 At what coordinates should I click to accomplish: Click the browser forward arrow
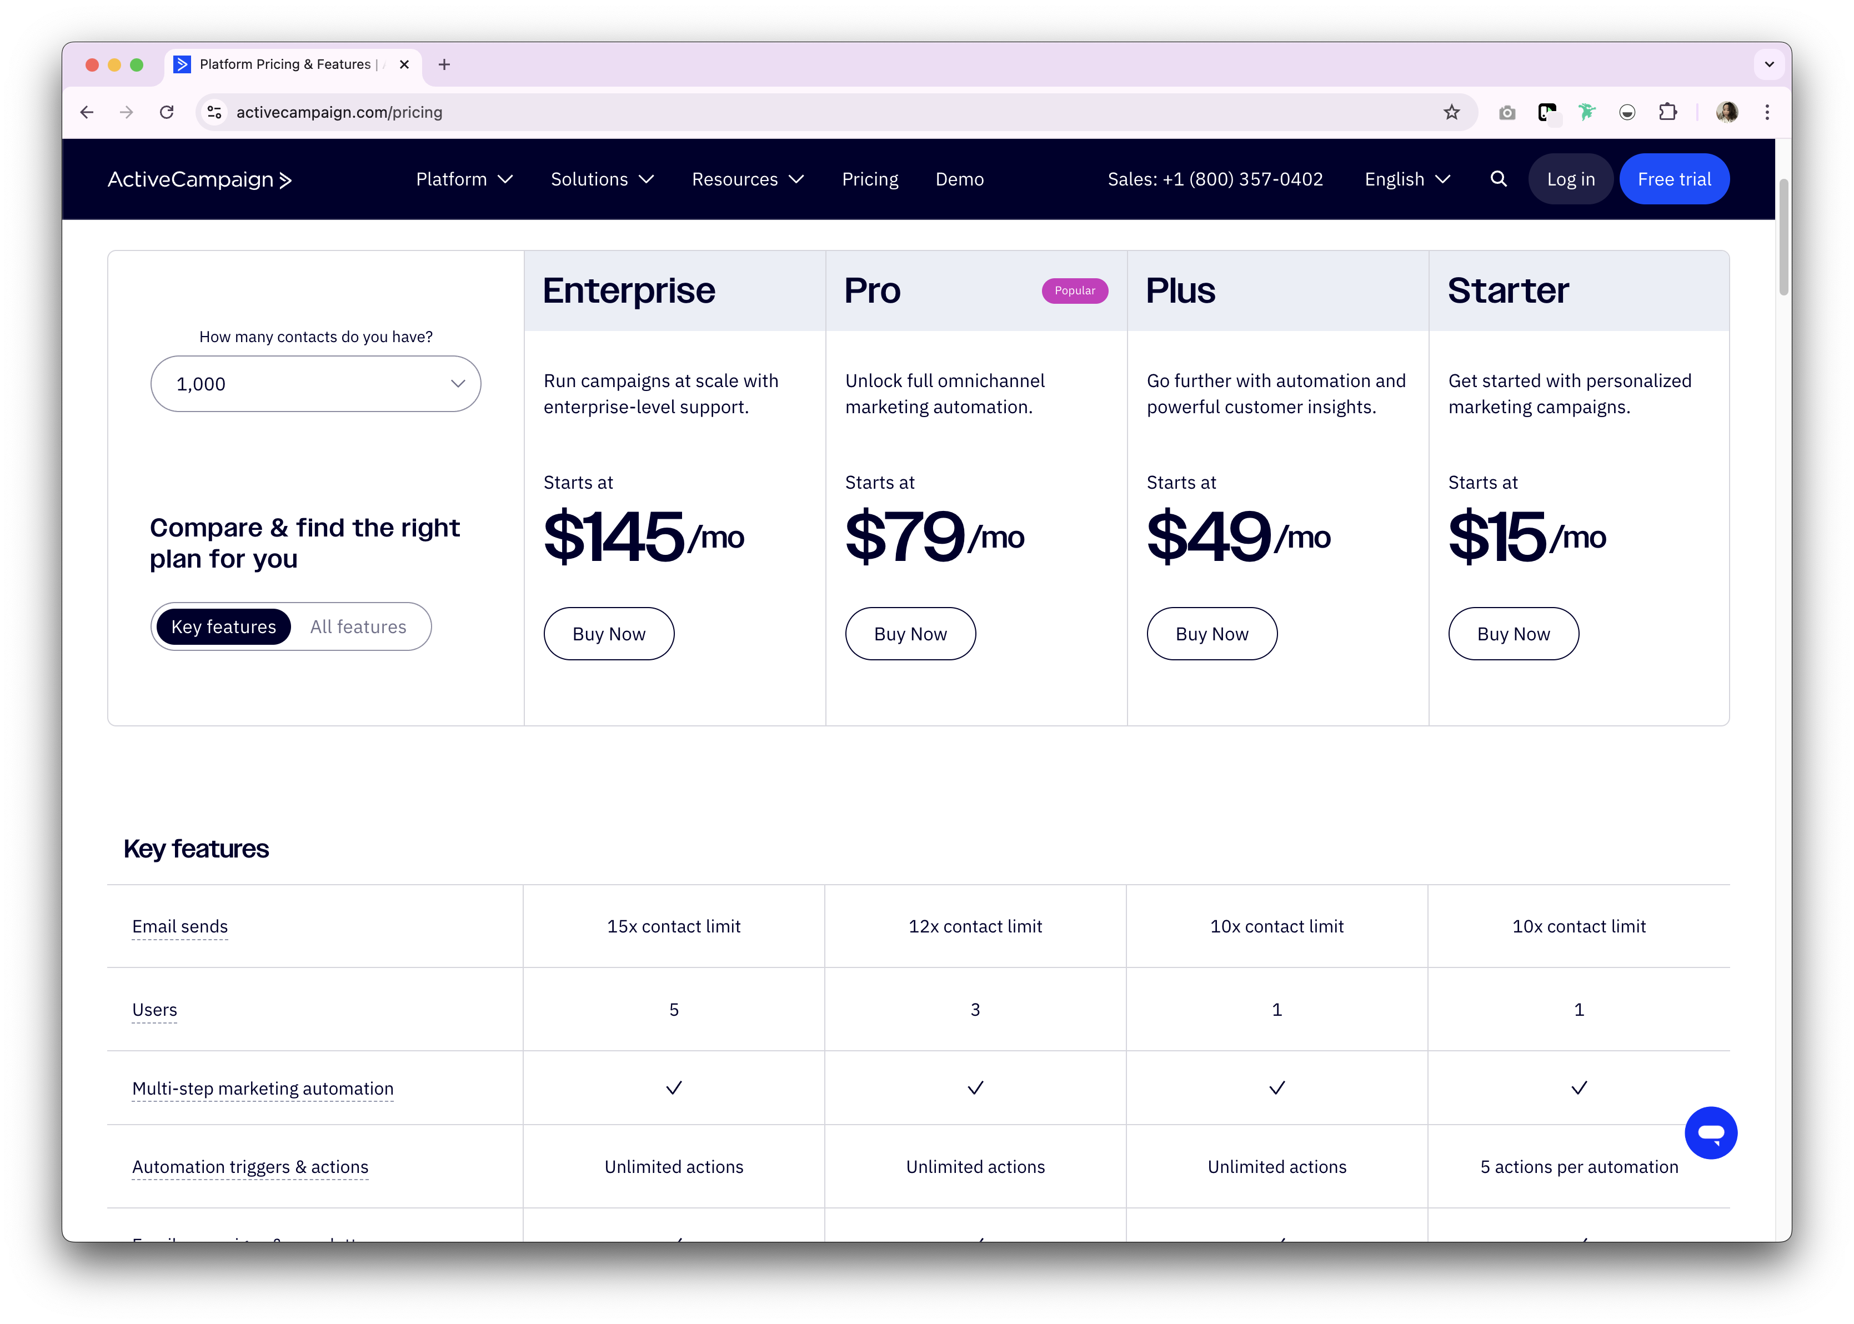click(x=127, y=113)
